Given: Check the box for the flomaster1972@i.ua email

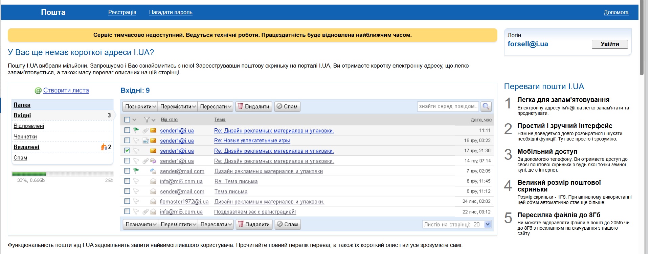Looking at the screenshot, I should coord(127,201).
